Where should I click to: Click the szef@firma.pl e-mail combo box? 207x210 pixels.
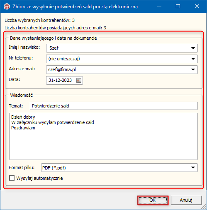[x=122, y=69]
